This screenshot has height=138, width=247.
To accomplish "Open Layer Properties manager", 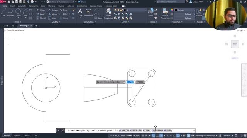I will coord(108,14).
